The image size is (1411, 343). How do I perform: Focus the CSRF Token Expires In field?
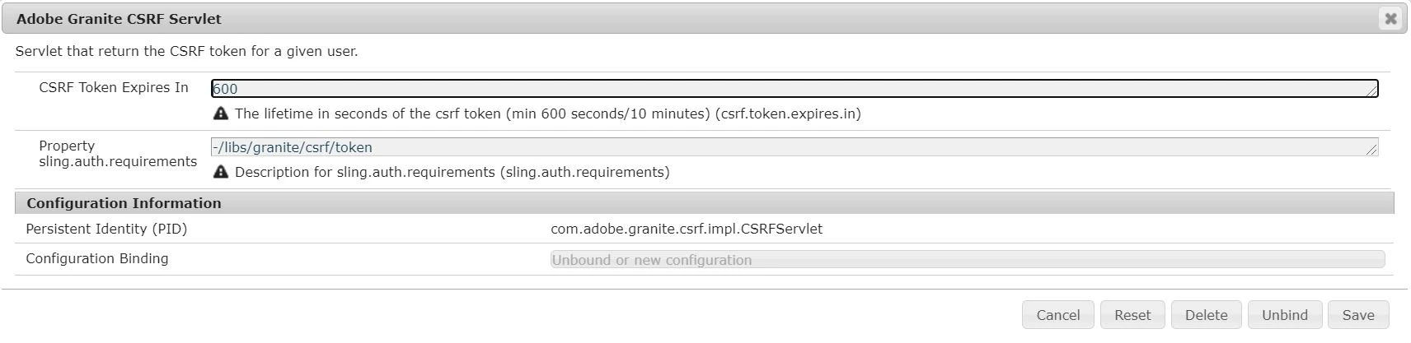(x=791, y=89)
